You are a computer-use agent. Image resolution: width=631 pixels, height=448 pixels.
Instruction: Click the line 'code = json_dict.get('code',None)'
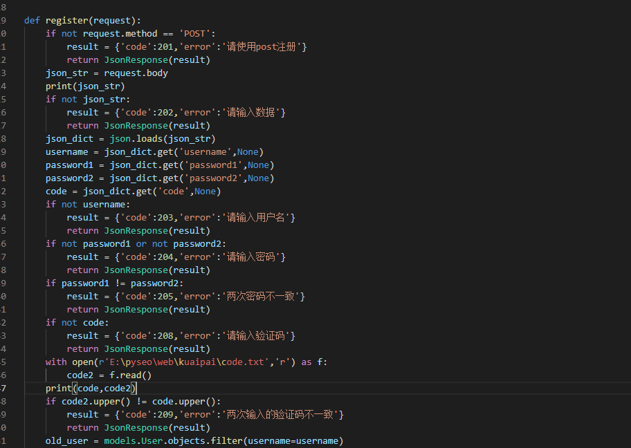(134, 192)
